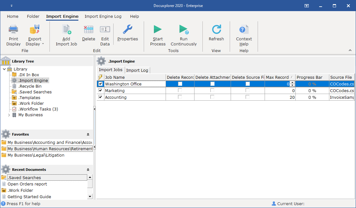Click the Add Import Job icon
Image resolution: width=356 pixels, height=208 pixels.
(x=66, y=30)
